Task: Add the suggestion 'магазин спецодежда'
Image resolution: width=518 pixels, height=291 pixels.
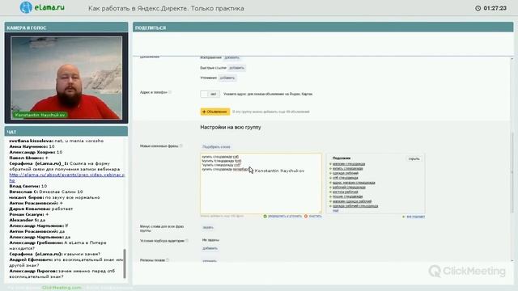Action: pyautogui.click(x=349, y=164)
